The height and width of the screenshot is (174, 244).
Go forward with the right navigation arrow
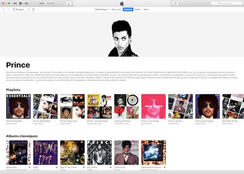8,9
